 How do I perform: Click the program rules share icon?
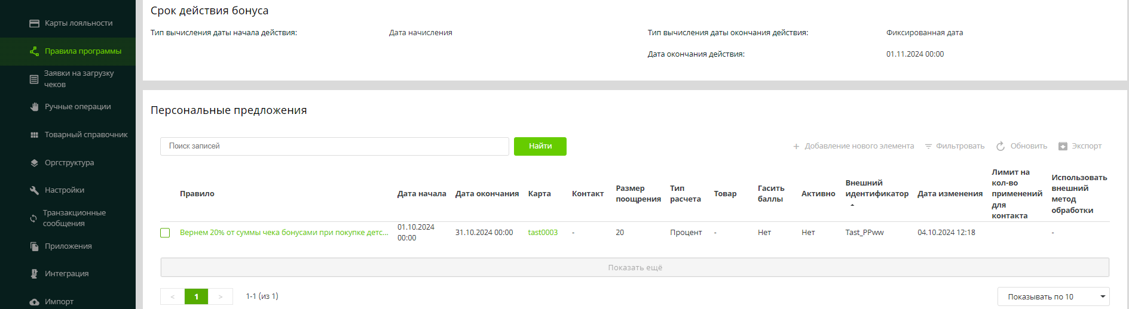click(x=34, y=51)
